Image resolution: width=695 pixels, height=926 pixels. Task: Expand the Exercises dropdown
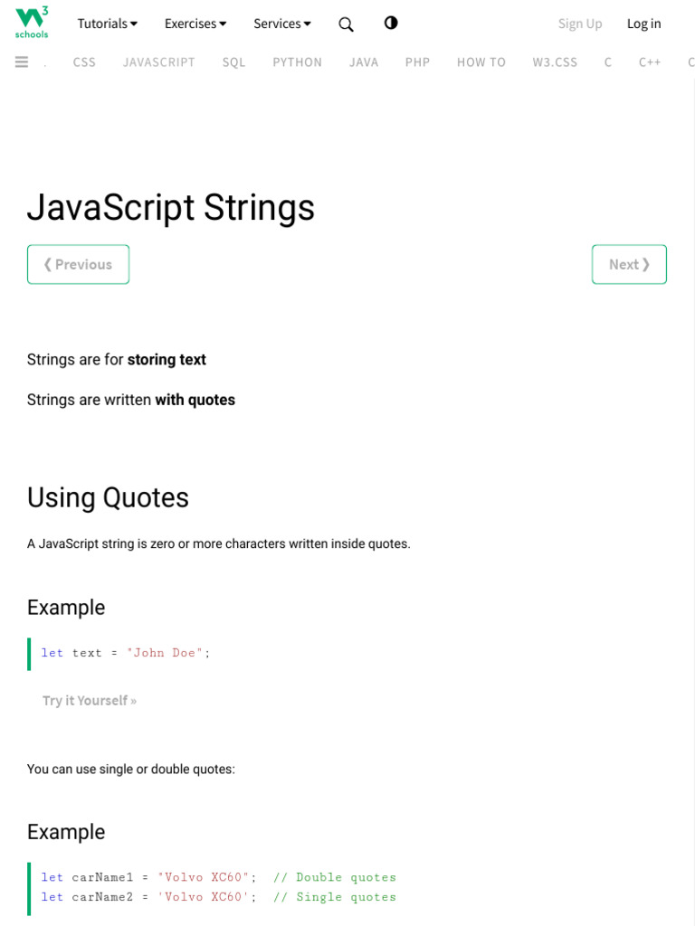coord(195,24)
